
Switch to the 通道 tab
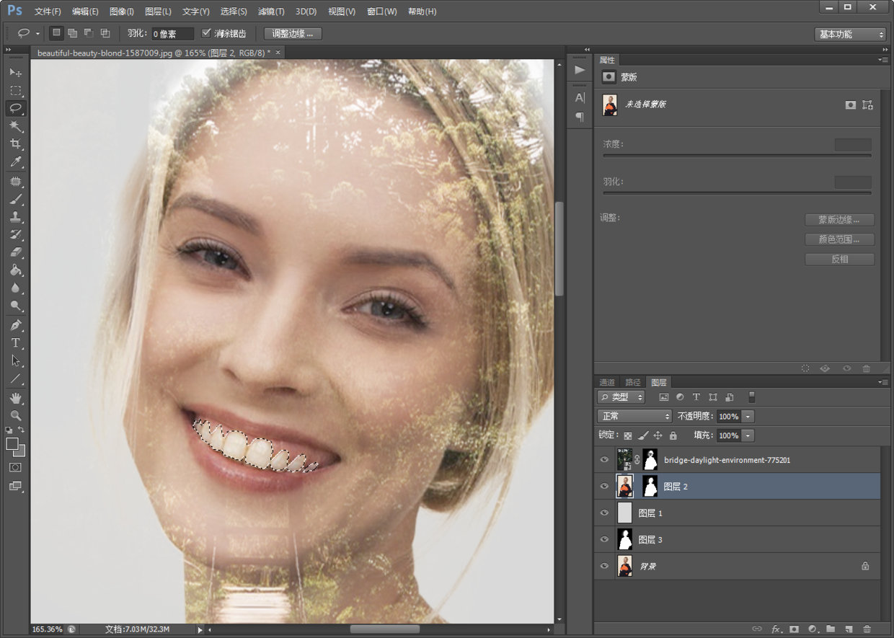[x=607, y=382]
